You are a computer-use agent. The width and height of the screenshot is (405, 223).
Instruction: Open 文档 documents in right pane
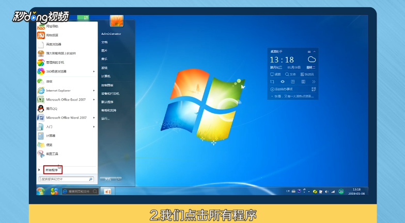104,42
